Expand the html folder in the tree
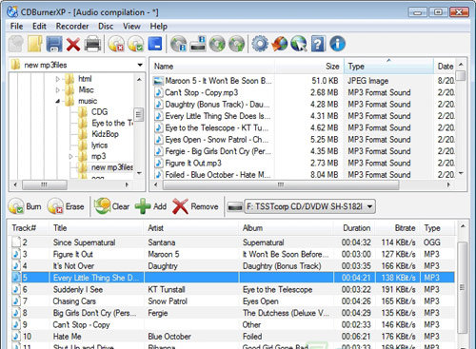Screen dimensions: 476x349 click(57, 79)
